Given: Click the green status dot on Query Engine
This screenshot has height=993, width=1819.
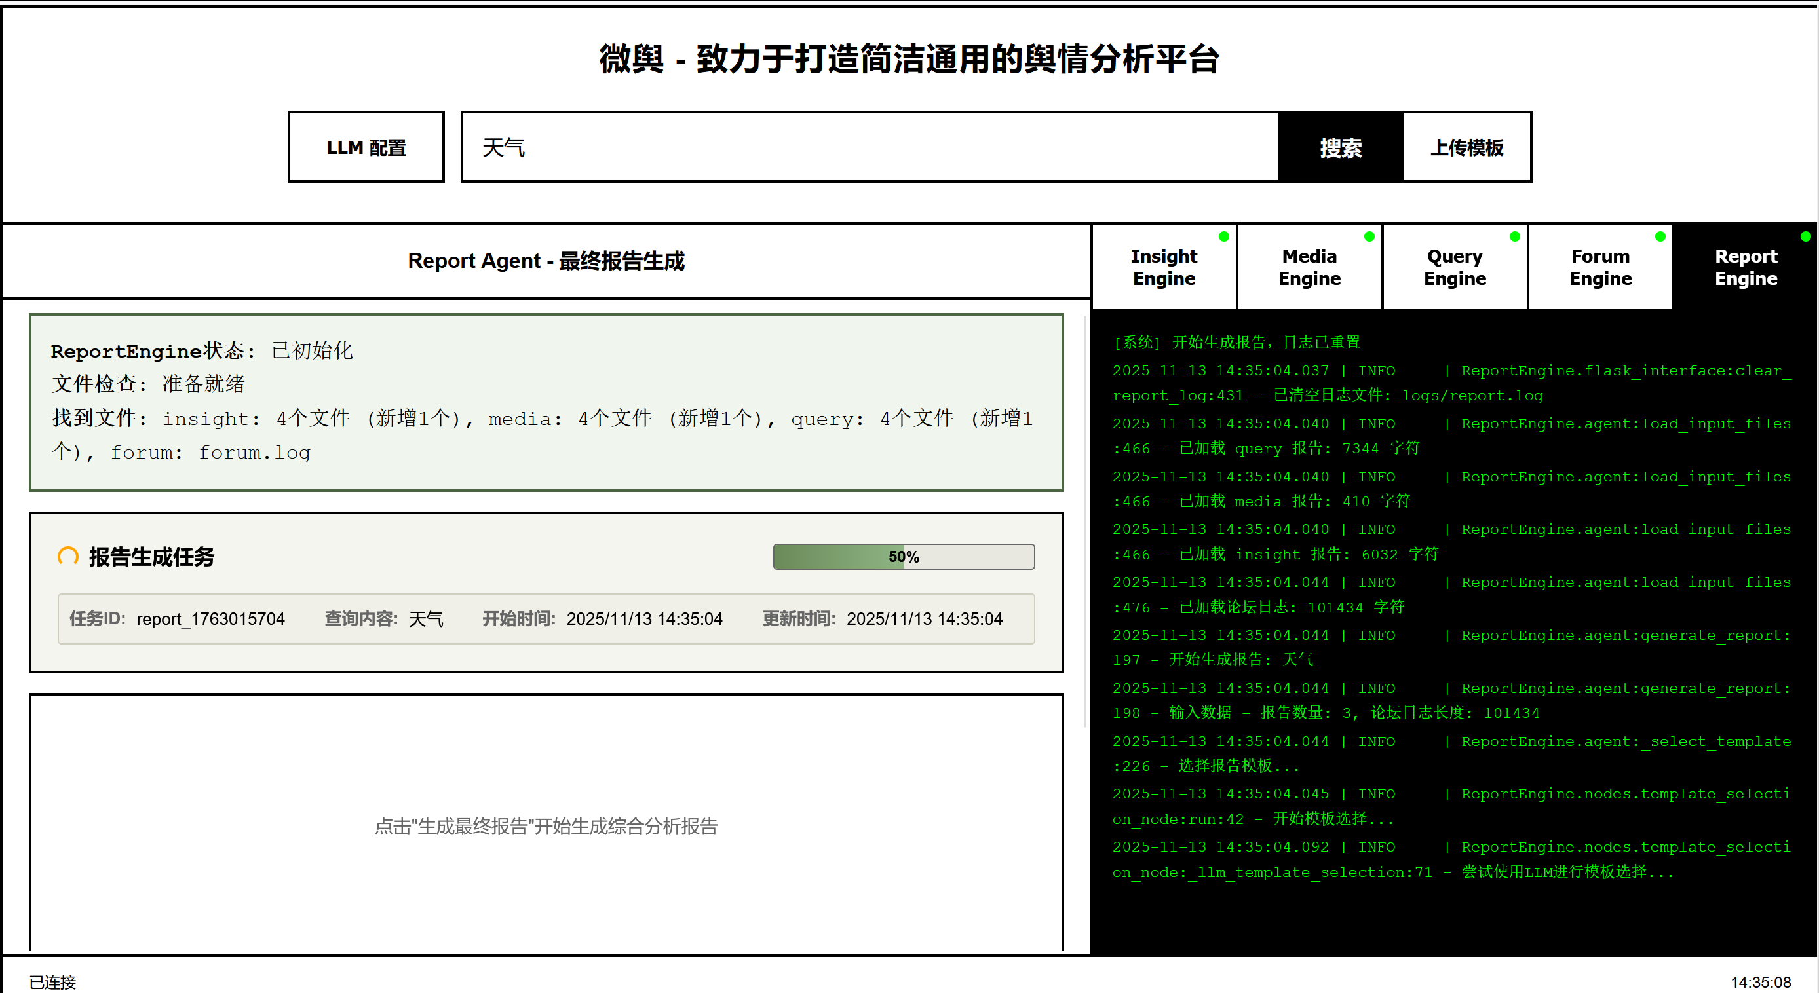Looking at the screenshot, I should (x=1515, y=236).
